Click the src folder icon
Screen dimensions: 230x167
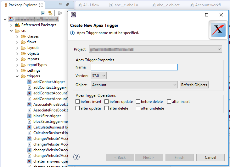pyautogui.click(x=17, y=31)
